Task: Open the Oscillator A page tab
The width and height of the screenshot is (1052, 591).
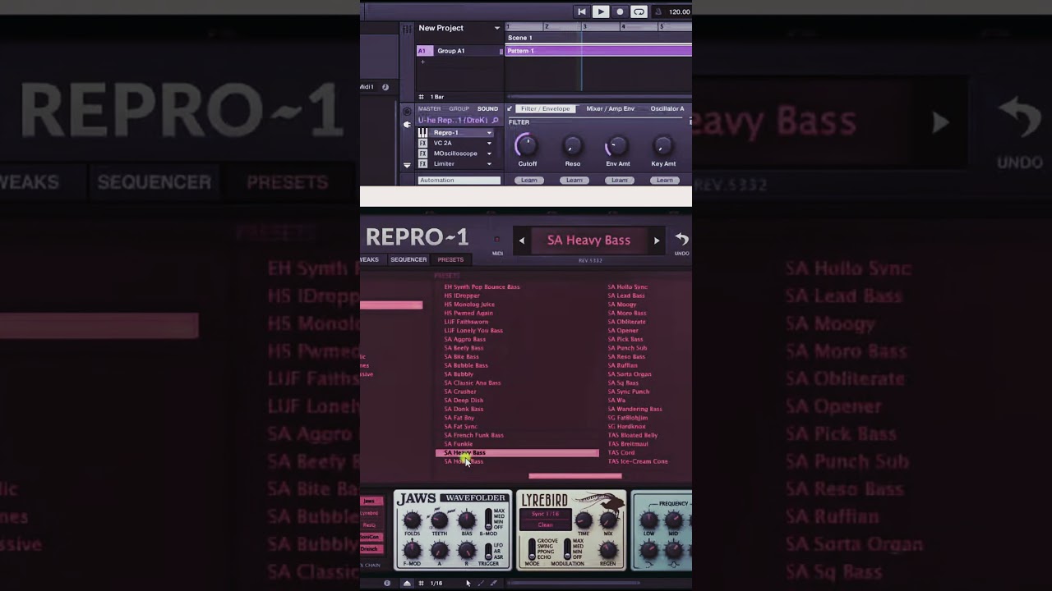Action: click(667, 108)
